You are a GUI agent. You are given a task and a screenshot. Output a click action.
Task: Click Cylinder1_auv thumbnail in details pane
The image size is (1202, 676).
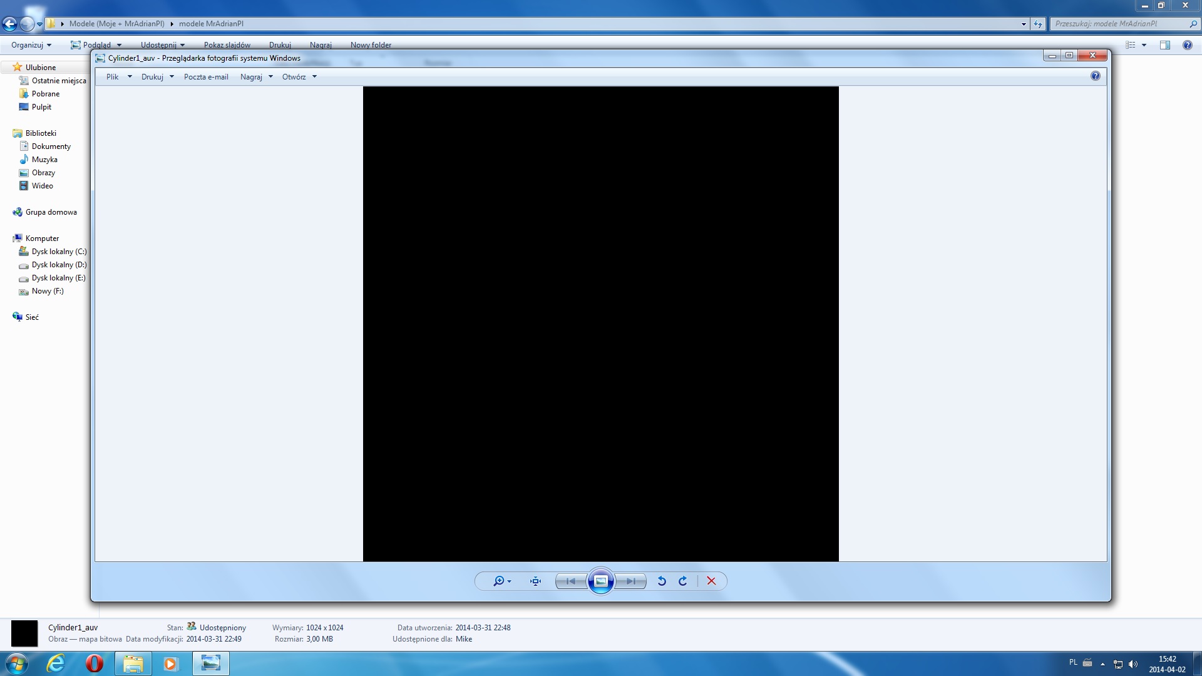click(x=24, y=633)
